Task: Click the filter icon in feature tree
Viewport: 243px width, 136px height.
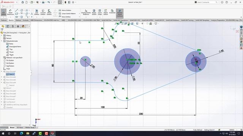Action: (x=2, y=29)
